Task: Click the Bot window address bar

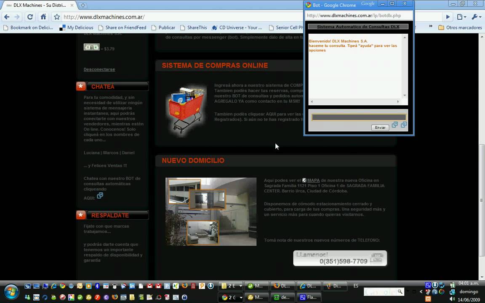Action: coord(359,16)
